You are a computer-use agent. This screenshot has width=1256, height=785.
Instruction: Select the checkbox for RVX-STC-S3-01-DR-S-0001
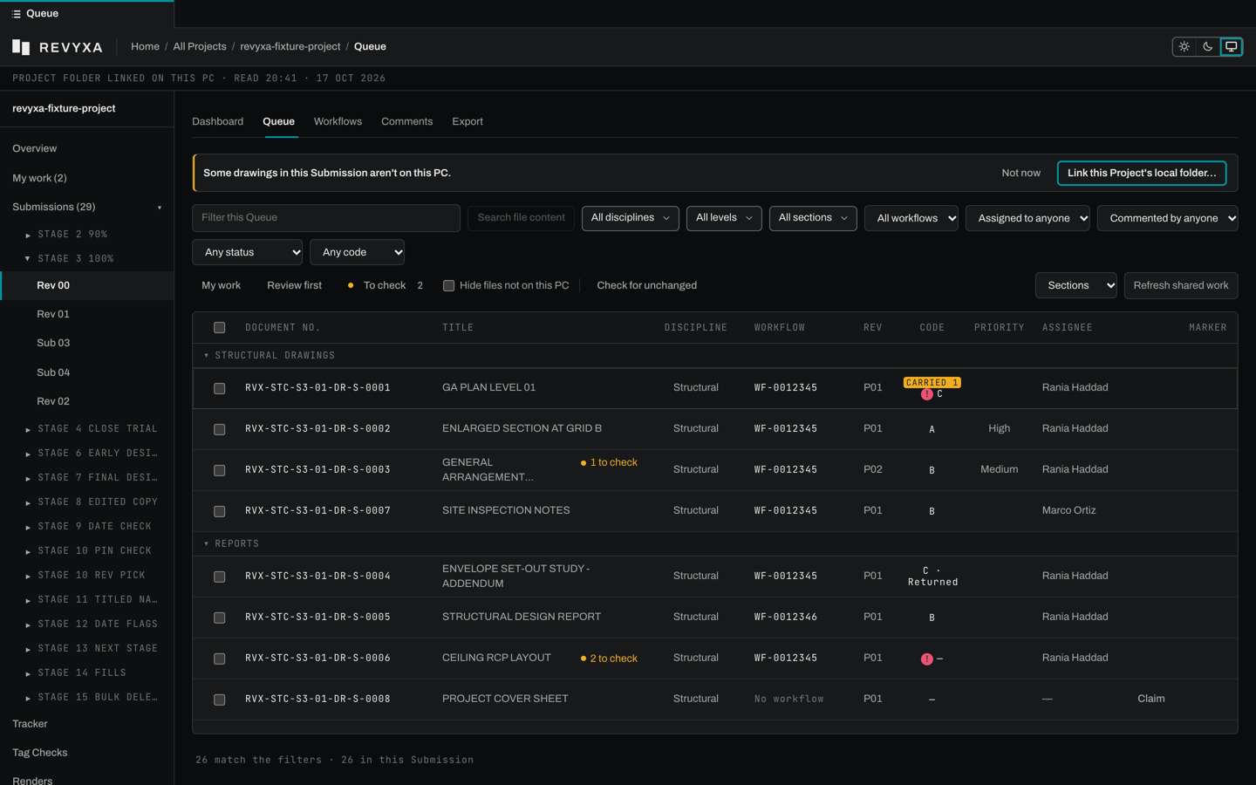[219, 388]
